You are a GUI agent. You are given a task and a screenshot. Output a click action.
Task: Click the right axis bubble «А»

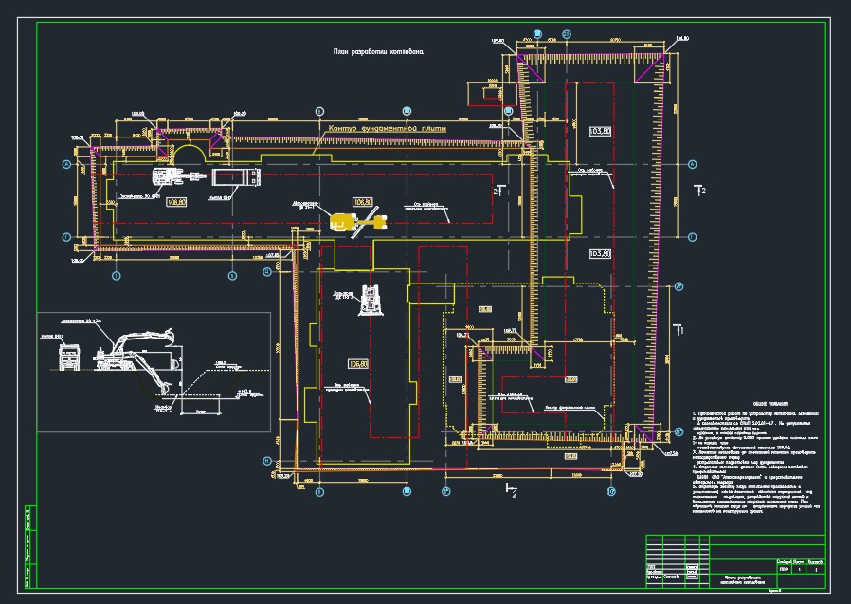click(693, 164)
